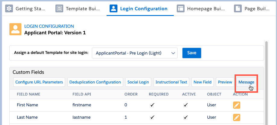This screenshot has height=125, width=277.
Task: Click the Message button
Action: click(246, 82)
